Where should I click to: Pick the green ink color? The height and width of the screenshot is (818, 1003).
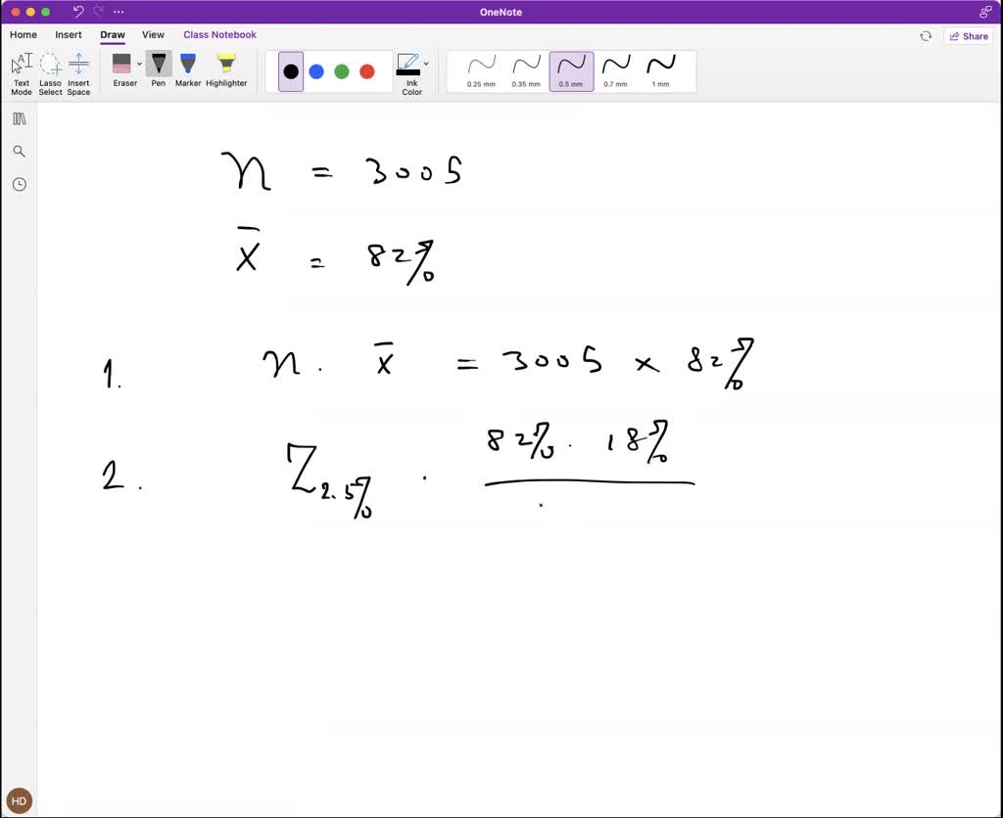point(342,71)
